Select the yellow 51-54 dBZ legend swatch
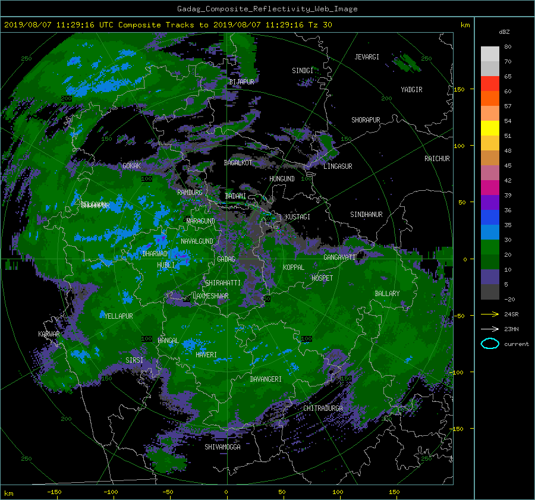 (490, 128)
